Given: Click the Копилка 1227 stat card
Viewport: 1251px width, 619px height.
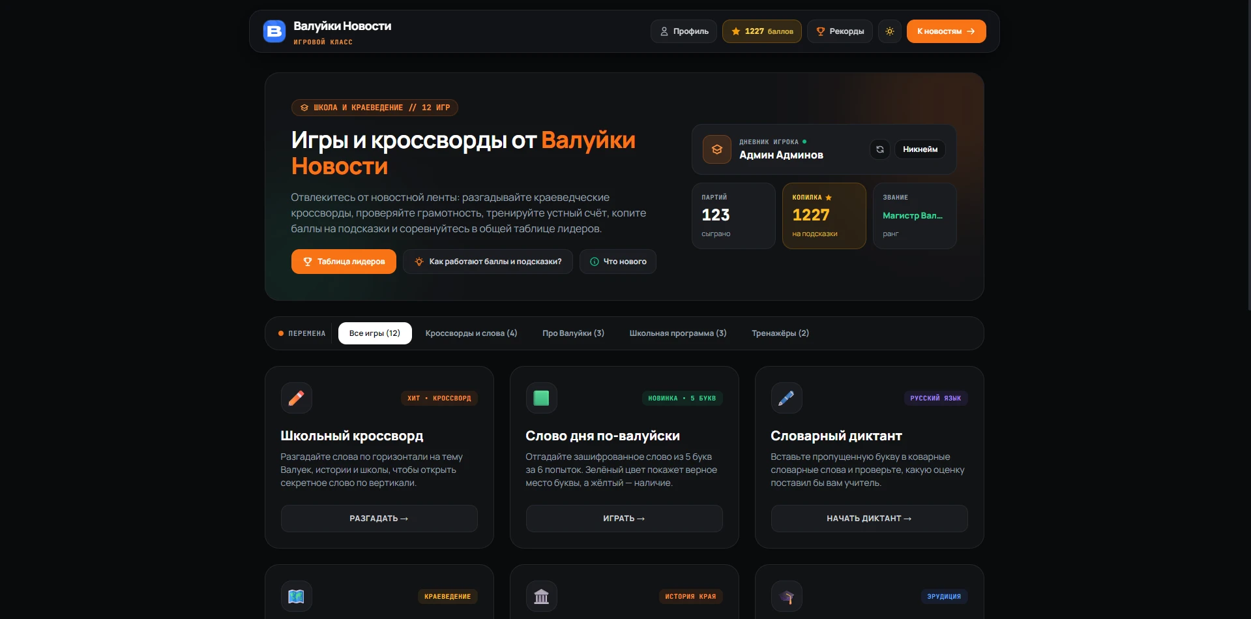Looking at the screenshot, I should pyautogui.click(x=824, y=216).
